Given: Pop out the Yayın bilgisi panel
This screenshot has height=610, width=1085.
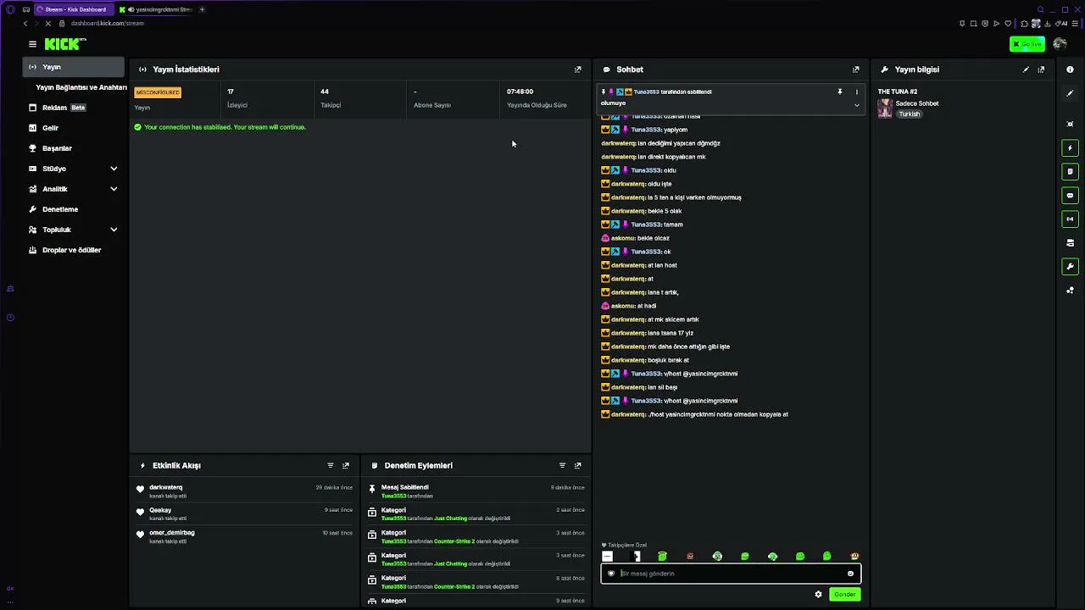Looking at the screenshot, I should (x=1041, y=69).
